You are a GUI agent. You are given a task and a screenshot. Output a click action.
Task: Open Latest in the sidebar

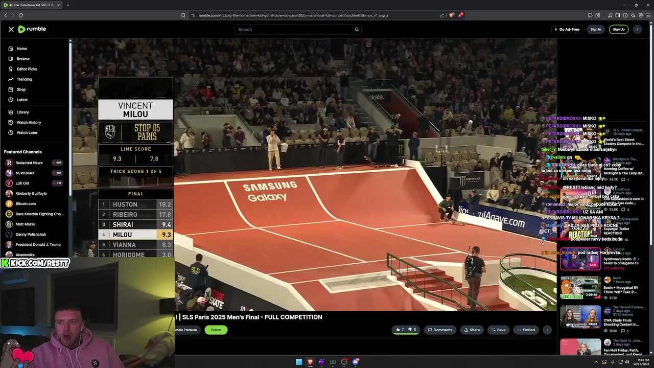point(22,100)
